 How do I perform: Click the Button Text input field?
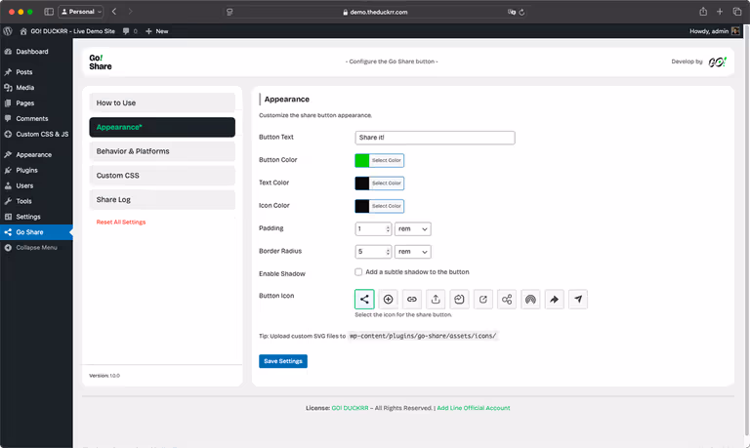click(435, 138)
